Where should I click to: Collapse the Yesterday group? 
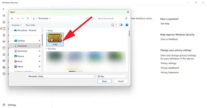pyautogui.click(x=46, y=49)
